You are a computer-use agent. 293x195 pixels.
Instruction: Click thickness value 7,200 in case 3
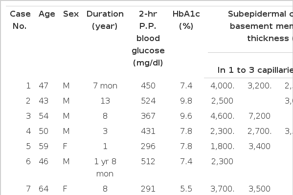click(x=259, y=116)
